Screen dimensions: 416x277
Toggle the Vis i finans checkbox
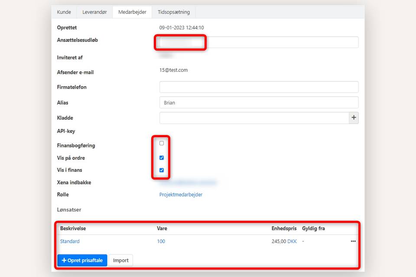[x=162, y=170]
